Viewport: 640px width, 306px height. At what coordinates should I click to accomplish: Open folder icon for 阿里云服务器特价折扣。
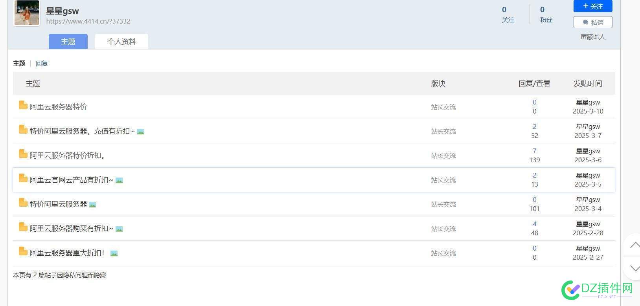pos(23,154)
